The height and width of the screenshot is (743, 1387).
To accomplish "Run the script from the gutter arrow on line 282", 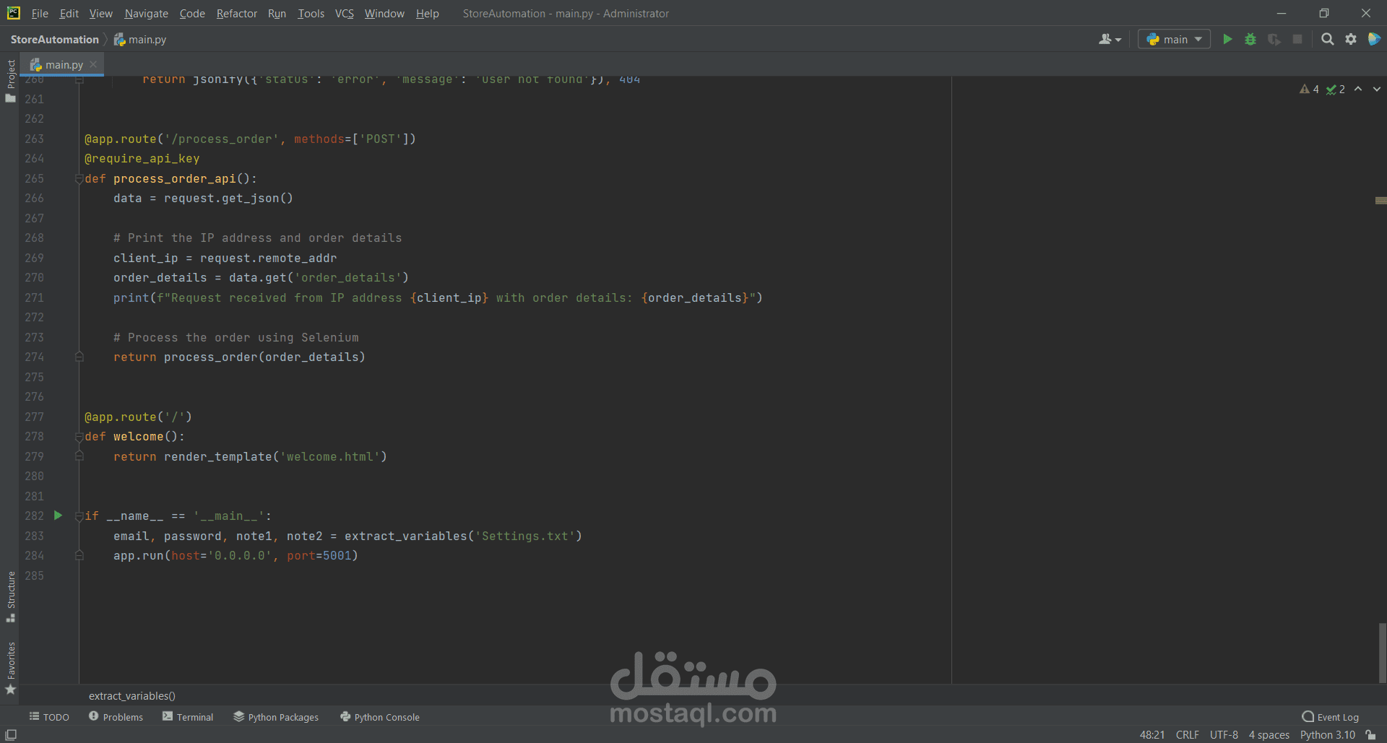I will [58, 516].
